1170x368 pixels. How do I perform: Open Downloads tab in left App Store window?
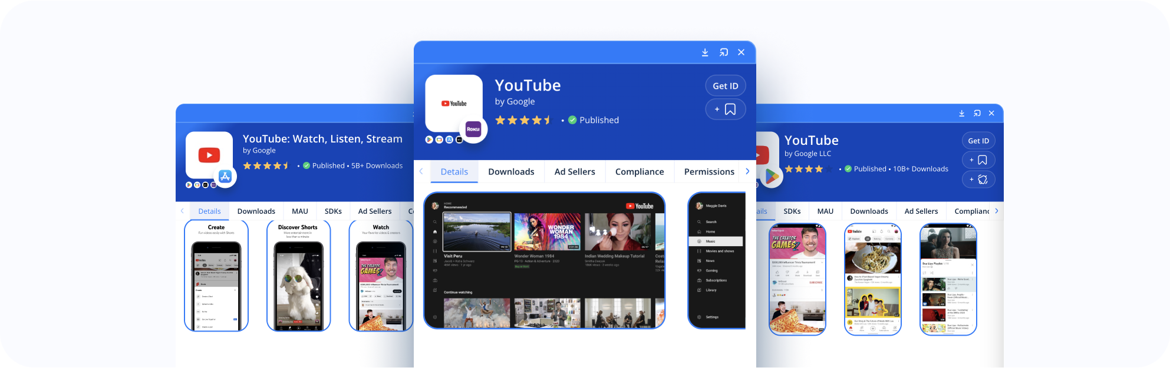tap(256, 211)
